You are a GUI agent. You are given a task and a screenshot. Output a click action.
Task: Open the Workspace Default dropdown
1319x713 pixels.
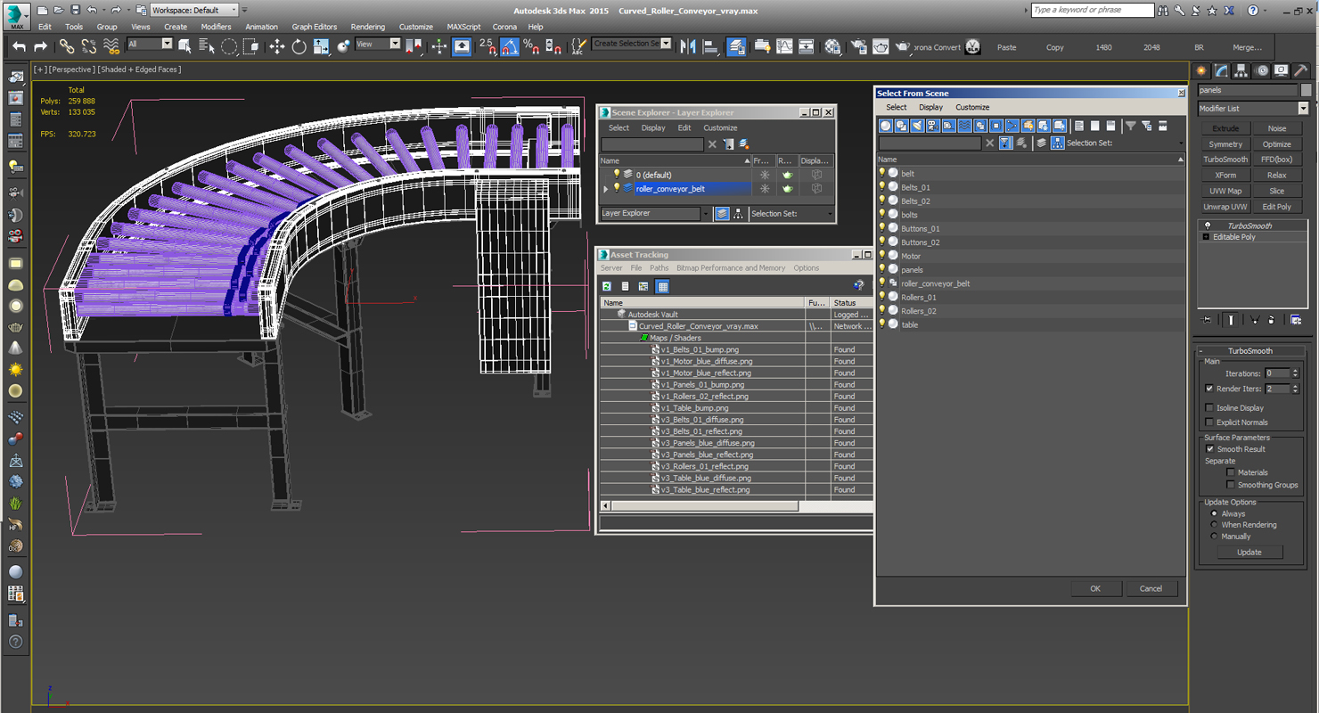[x=194, y=10]
